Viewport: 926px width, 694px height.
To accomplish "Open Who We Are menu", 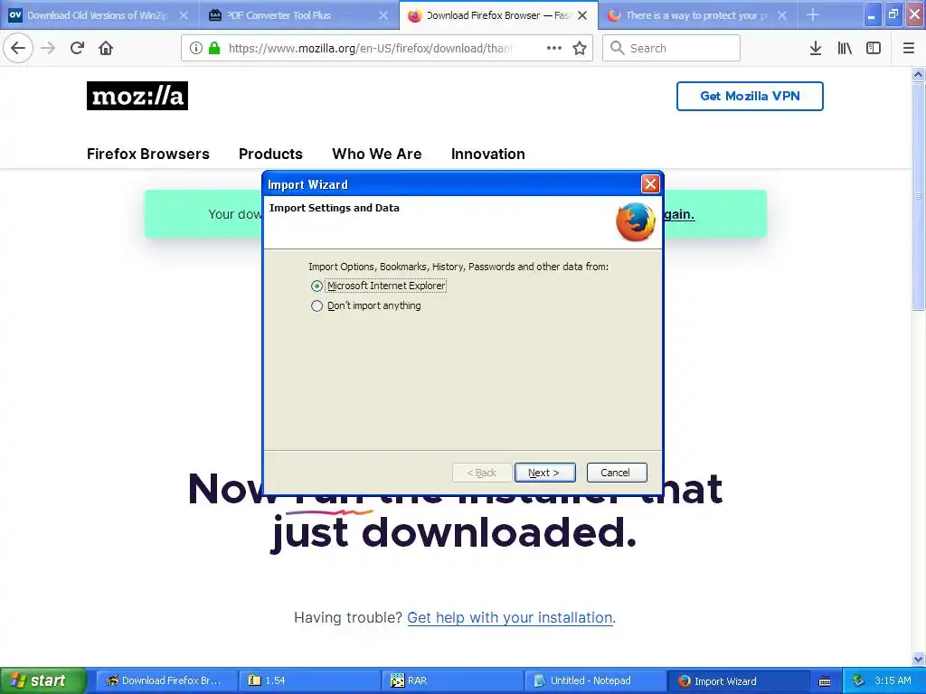I will pyautogui.click(x=377, y=154).
